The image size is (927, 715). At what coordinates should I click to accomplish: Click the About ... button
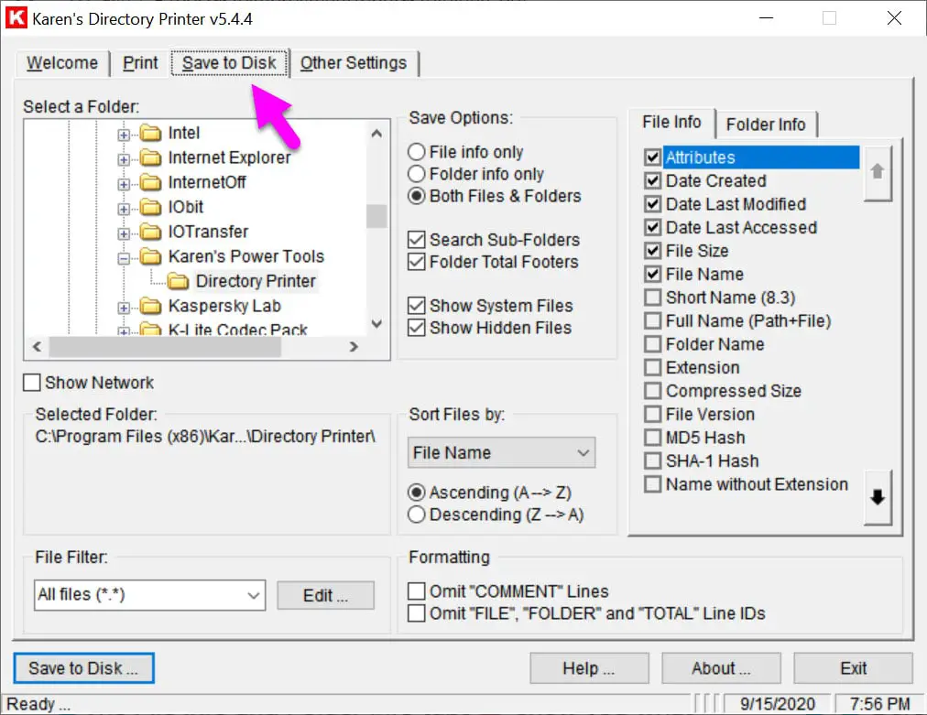click(x=721, y=668)
